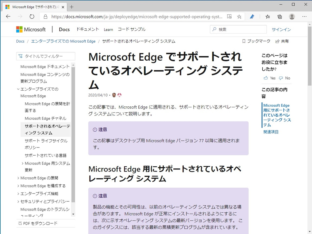Image resolution: width=312 pixels, height=234 pixels.
Task: Open the Docs header link
Action: [x=64, y=30]
